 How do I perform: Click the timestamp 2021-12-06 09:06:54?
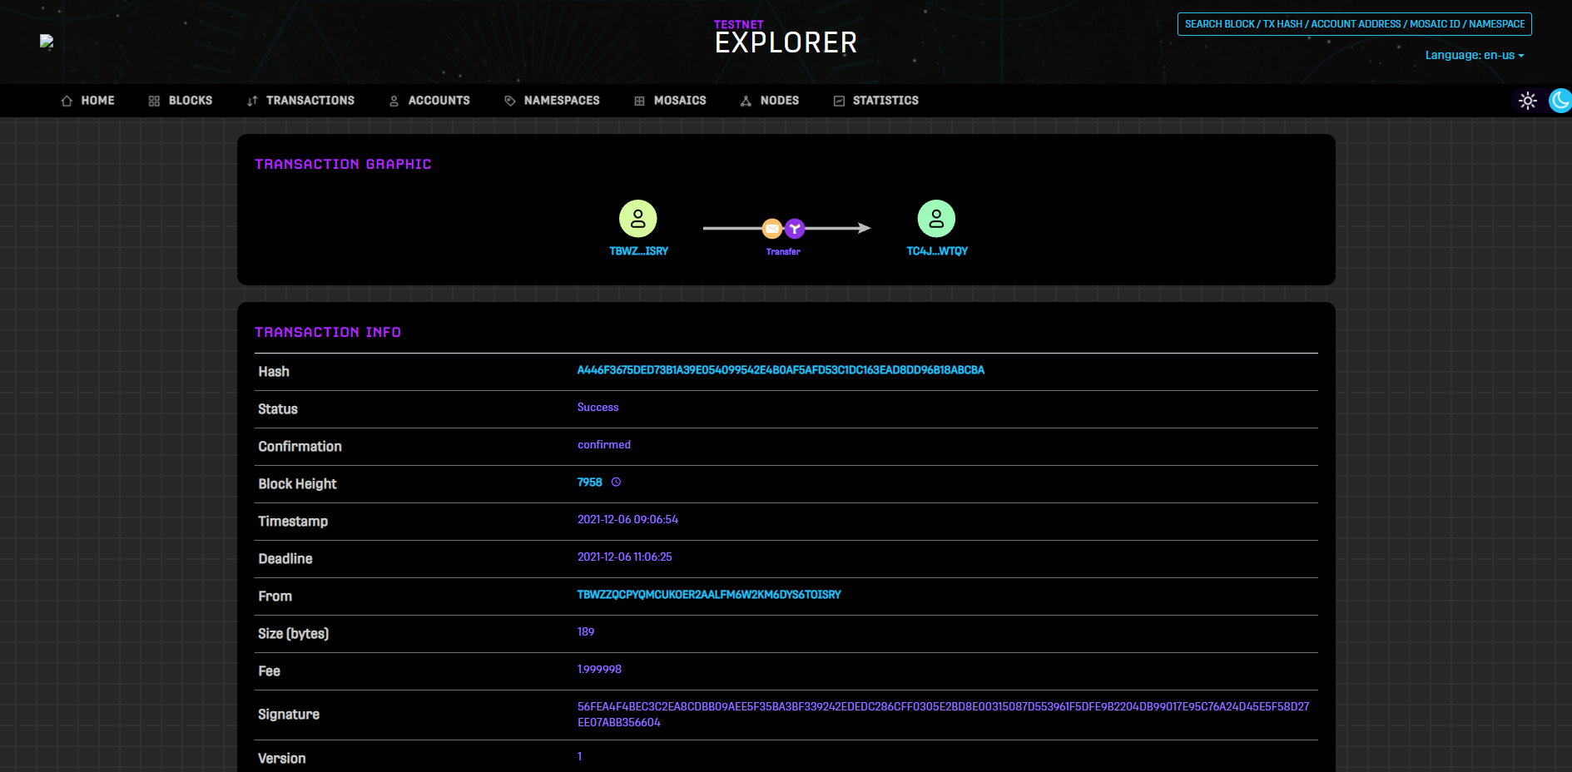click(x=627, y=520)
